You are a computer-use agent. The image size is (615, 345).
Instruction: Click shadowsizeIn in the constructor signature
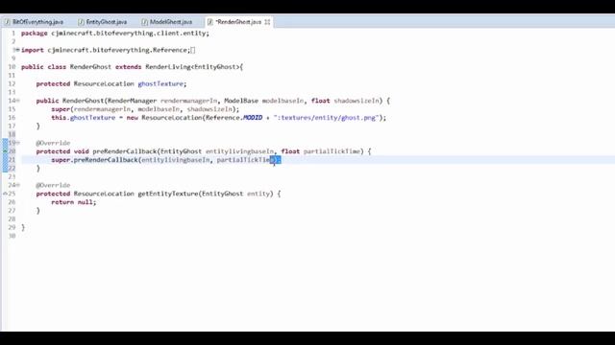coord(357,101)
